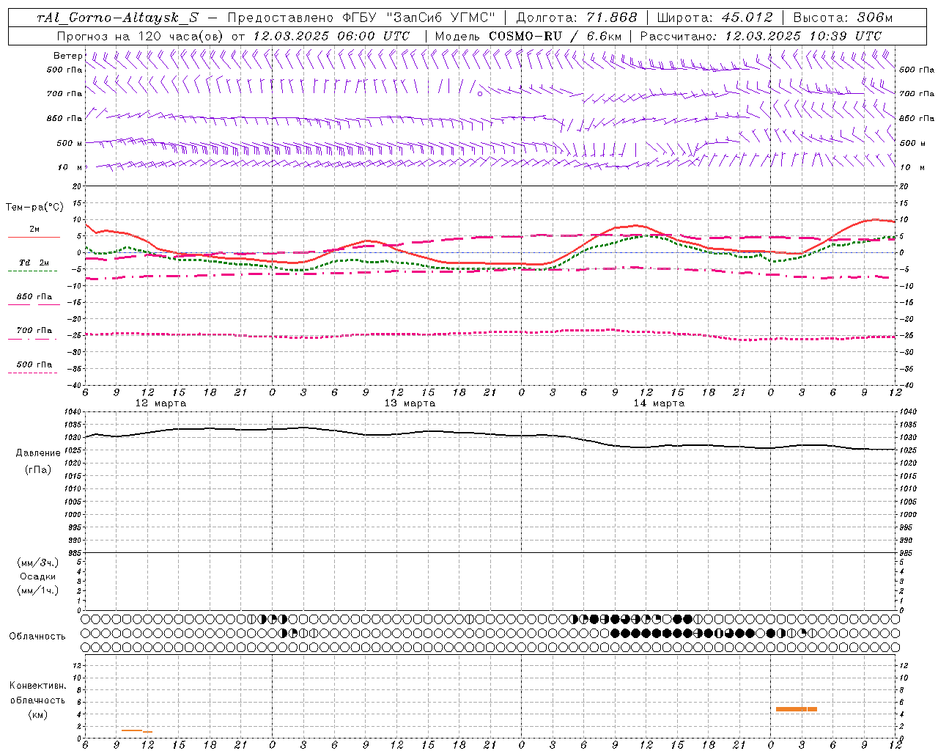This screenshot has height=751, width=938.
Task: Click the Конвективн. convective cloud label
Action: (38, 686)
